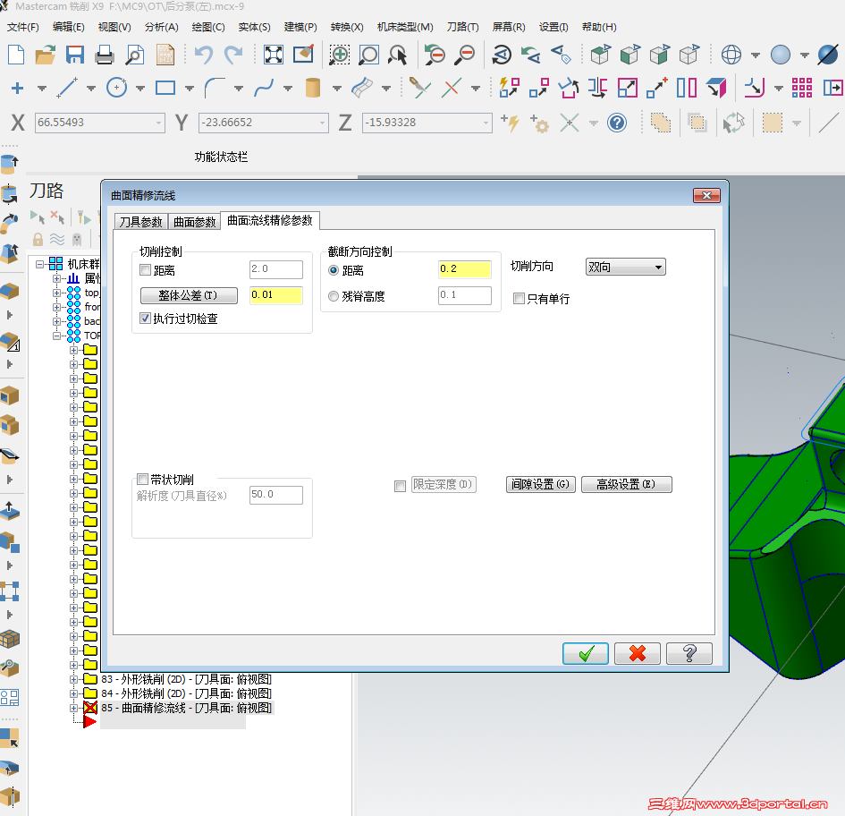
Task: Open the line tool dropdown arrow
Action: click(x=90, y=88)
